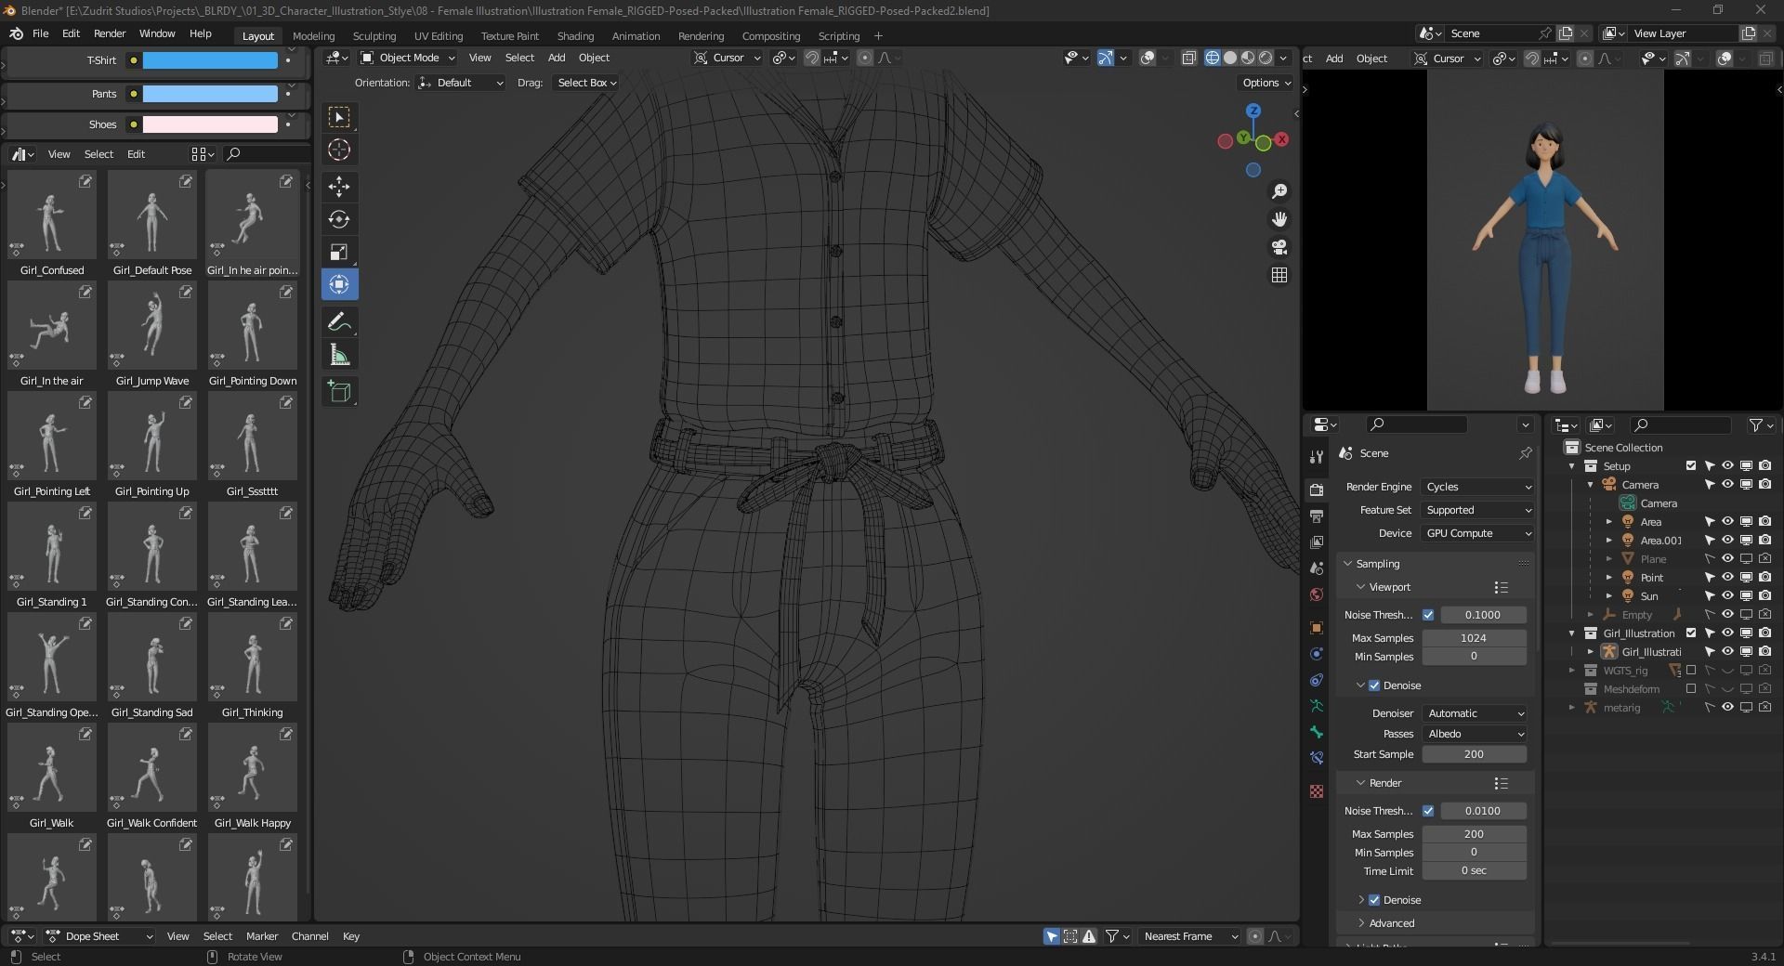
Task: Choose the Measure tool
Action: coord(339,355)
